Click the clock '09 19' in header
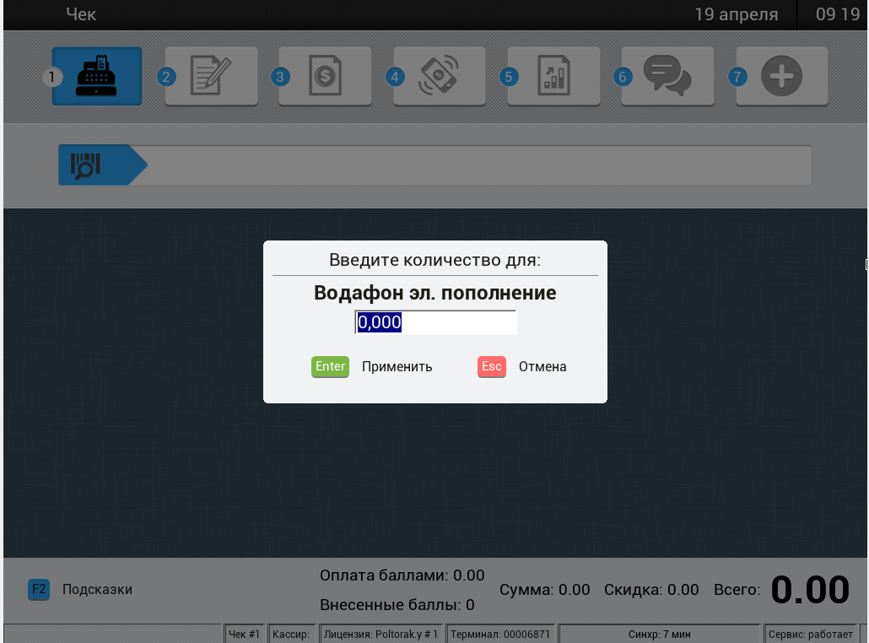Viewport: 869px width, 643px height. click(x=838, y=14)
